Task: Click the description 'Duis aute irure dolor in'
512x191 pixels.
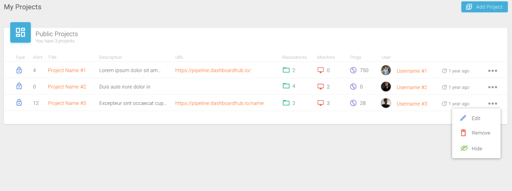Action: click(x=125, y=86)
